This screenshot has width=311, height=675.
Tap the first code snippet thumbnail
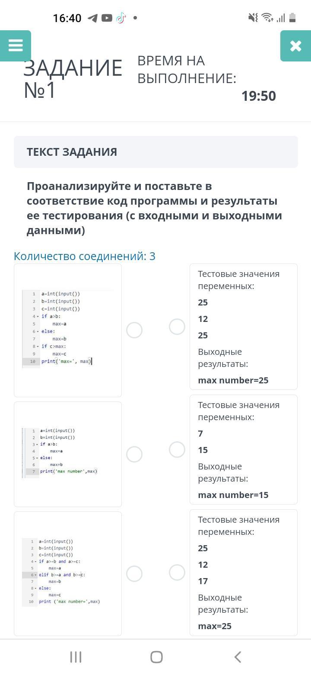[x=68, y=330]
